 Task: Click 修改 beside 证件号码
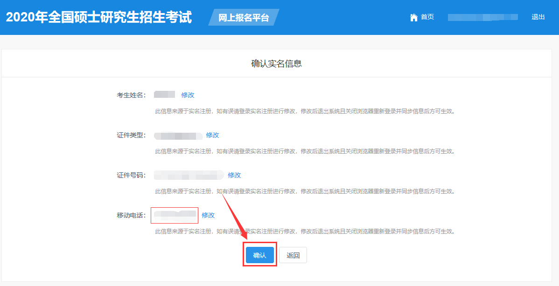tap(234, 175)
